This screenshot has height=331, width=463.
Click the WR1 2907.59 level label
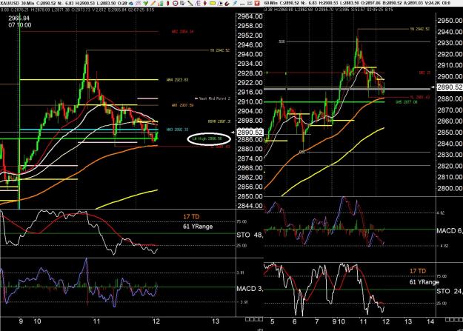(x=182, y=105)
